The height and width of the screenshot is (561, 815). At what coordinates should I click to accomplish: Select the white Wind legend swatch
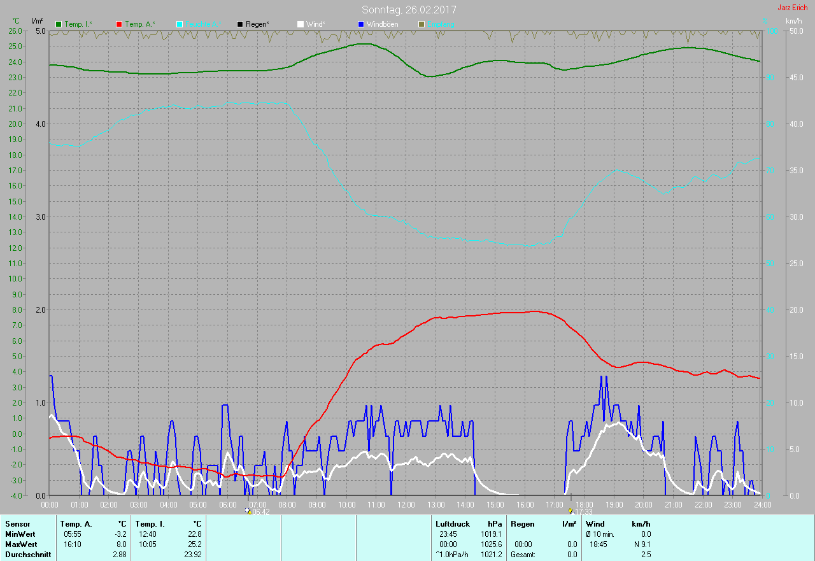301,24
